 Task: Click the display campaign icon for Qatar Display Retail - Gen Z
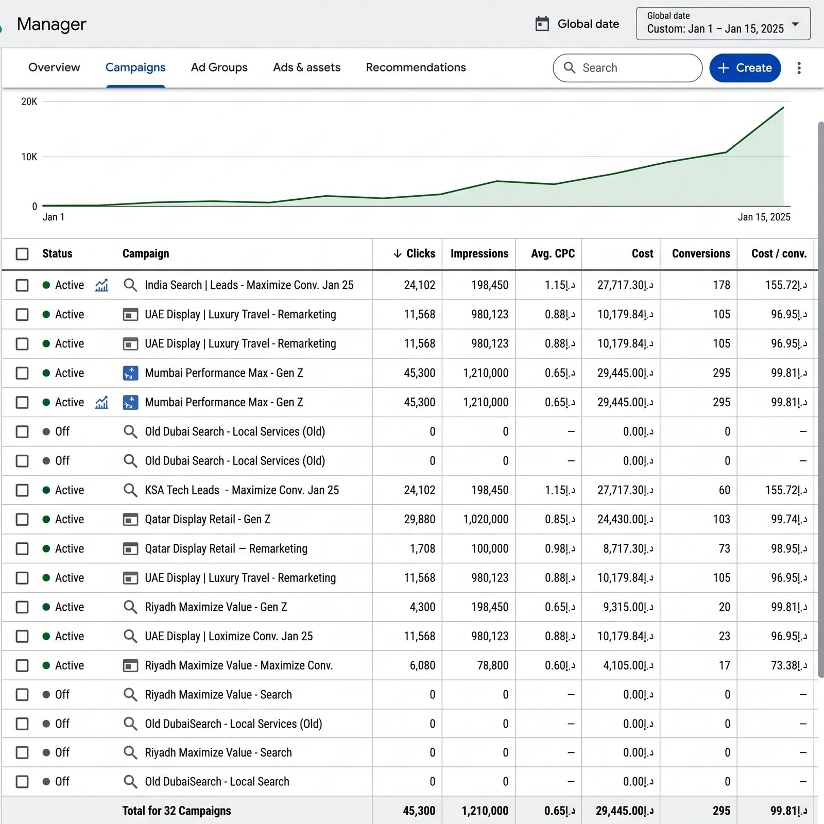pyautogui.click(x=130, y=519)
